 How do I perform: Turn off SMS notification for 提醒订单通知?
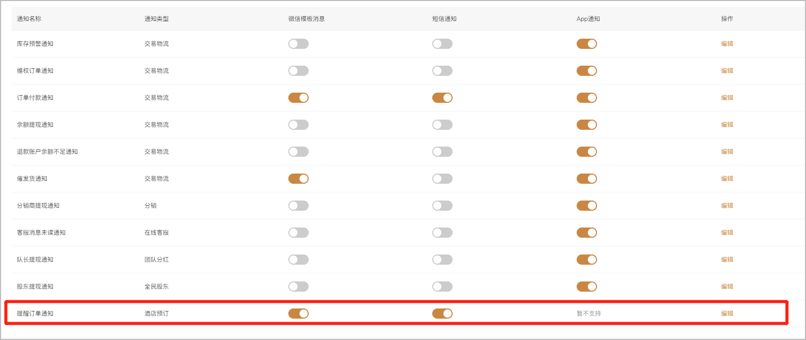[442, 314]
